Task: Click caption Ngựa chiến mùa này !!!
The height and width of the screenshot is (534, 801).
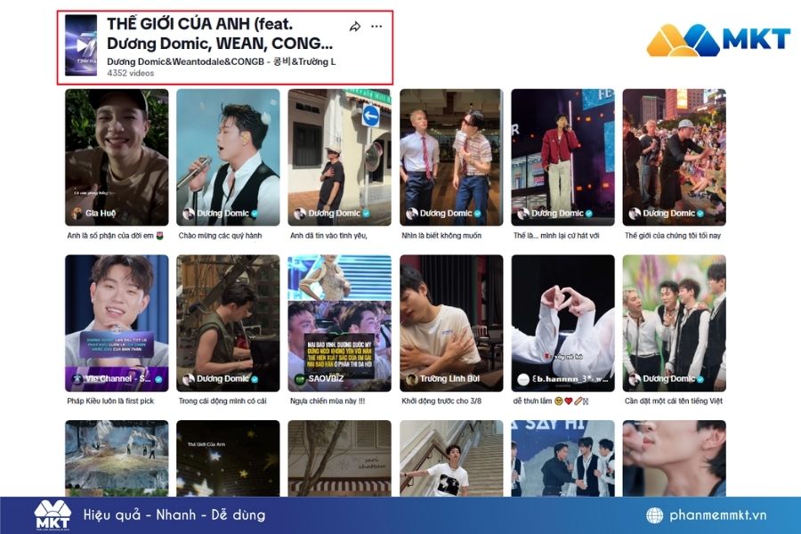Action: (328, 401)
